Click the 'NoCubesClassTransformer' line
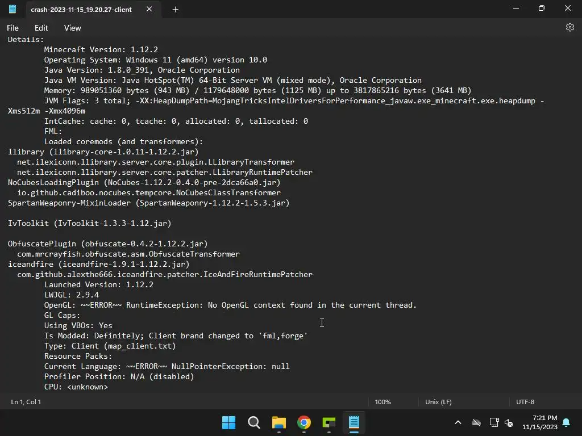 tap(149, 193)
